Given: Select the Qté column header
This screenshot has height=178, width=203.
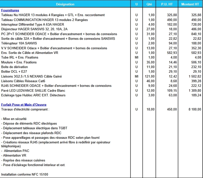Looking at the screenshot, I should (149, 4).
